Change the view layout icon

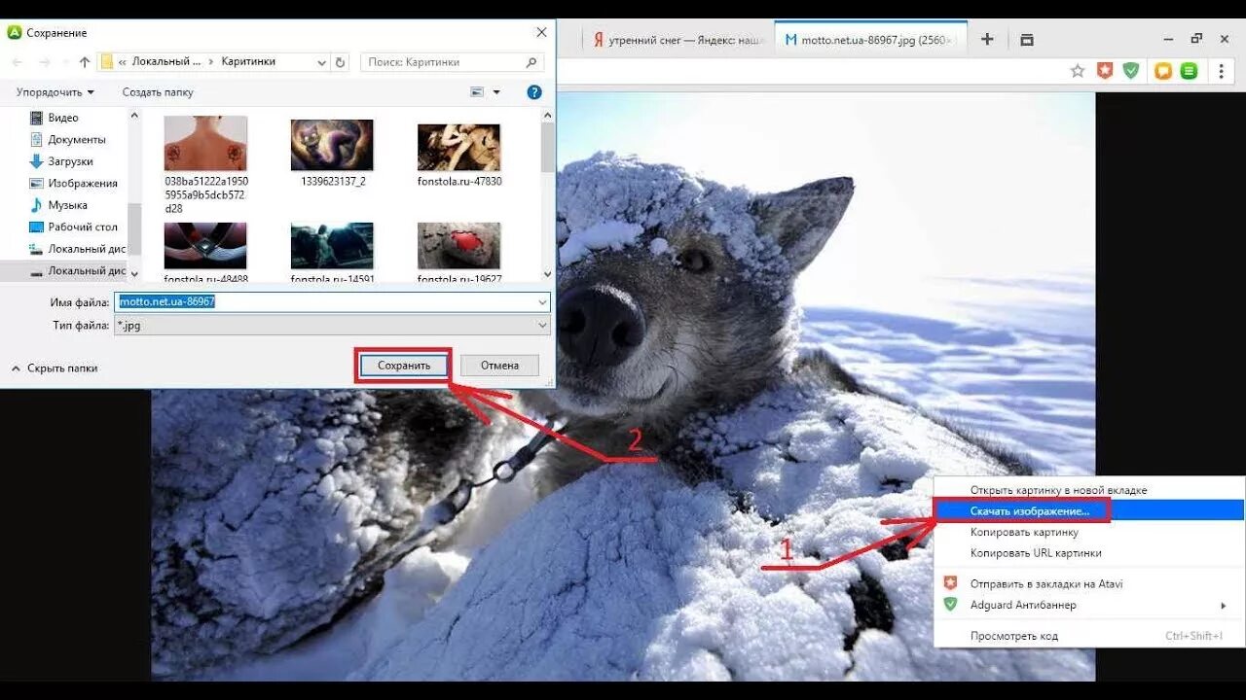477,91
